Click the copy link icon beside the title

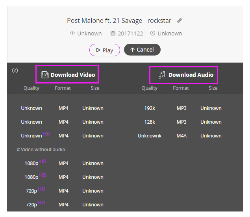pos(180,20)
